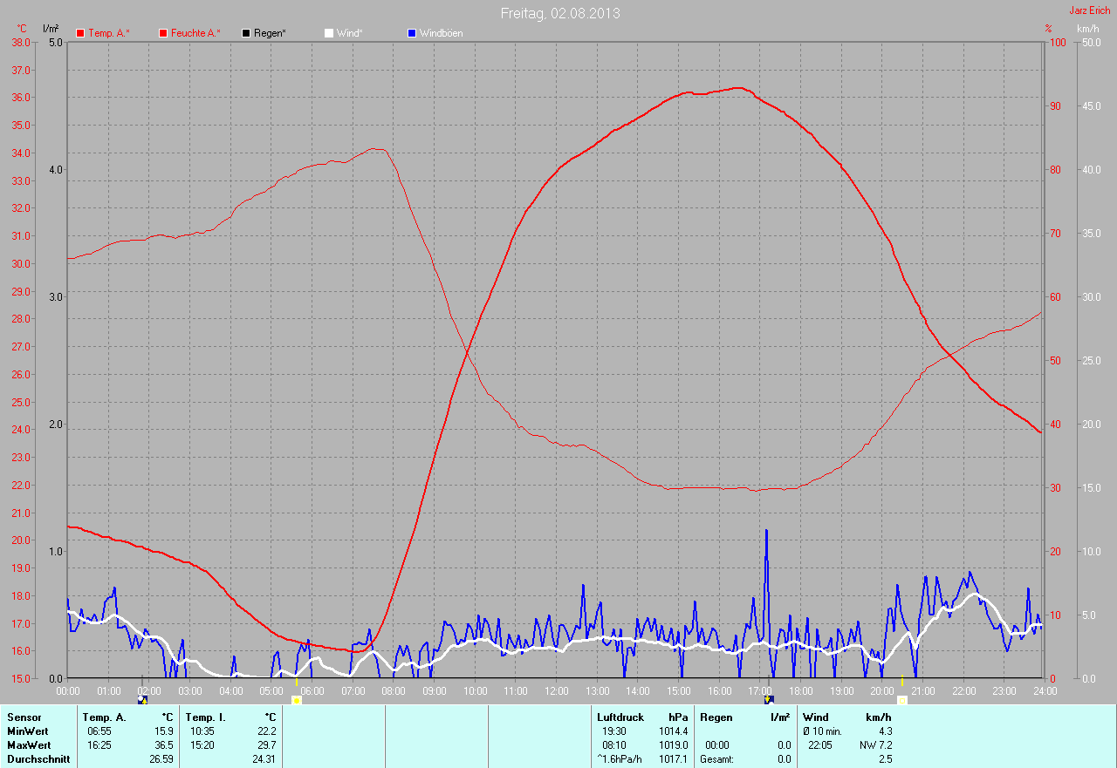Viewport: 1117px width, 768px height.
Task: Click the 'Temp. I.' column header
Action: [x=205, y=717]
